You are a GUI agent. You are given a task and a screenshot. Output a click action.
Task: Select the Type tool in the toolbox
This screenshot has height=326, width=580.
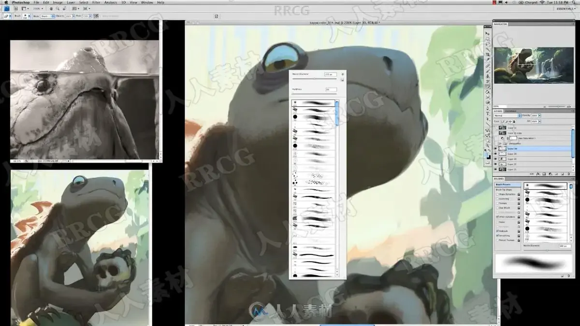coord(488,114)
